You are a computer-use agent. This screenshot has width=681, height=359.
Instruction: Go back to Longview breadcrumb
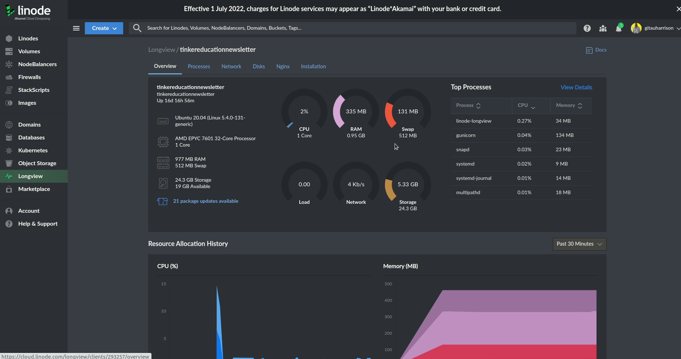point(161,50)
